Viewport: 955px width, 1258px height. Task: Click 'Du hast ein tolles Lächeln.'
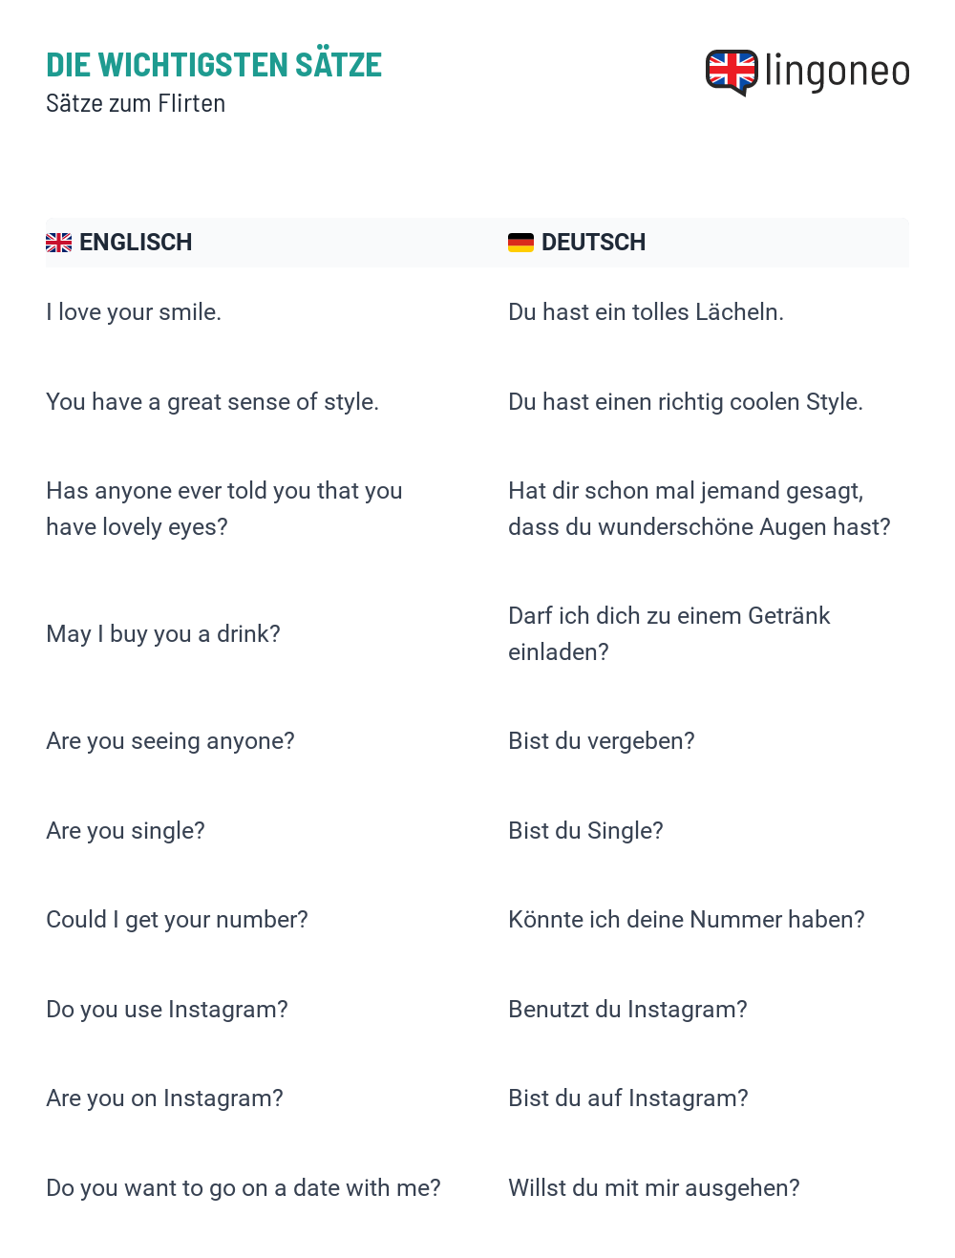[x=646, y=312]
